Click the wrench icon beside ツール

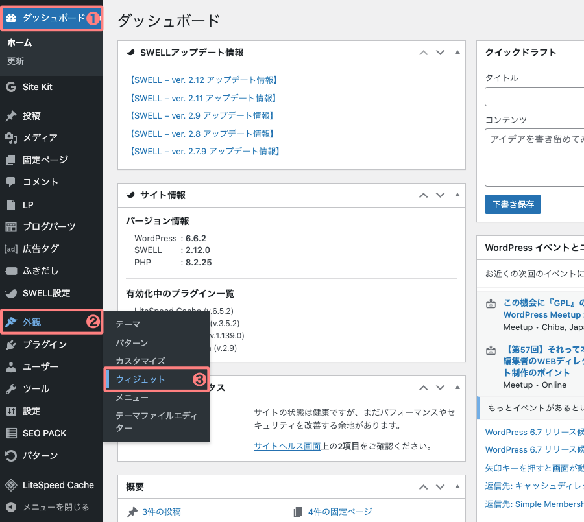click(x=11, y=389)
